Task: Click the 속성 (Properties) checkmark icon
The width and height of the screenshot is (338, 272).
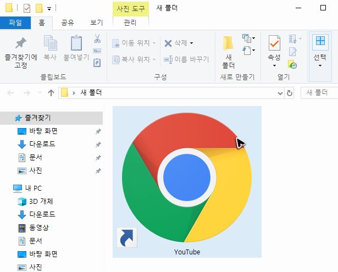Action: point(274,43)
